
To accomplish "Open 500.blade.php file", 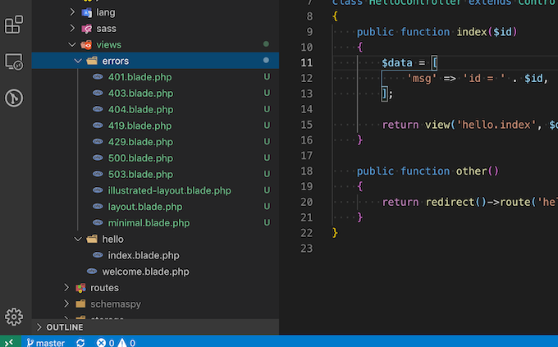I will point(140,158).
